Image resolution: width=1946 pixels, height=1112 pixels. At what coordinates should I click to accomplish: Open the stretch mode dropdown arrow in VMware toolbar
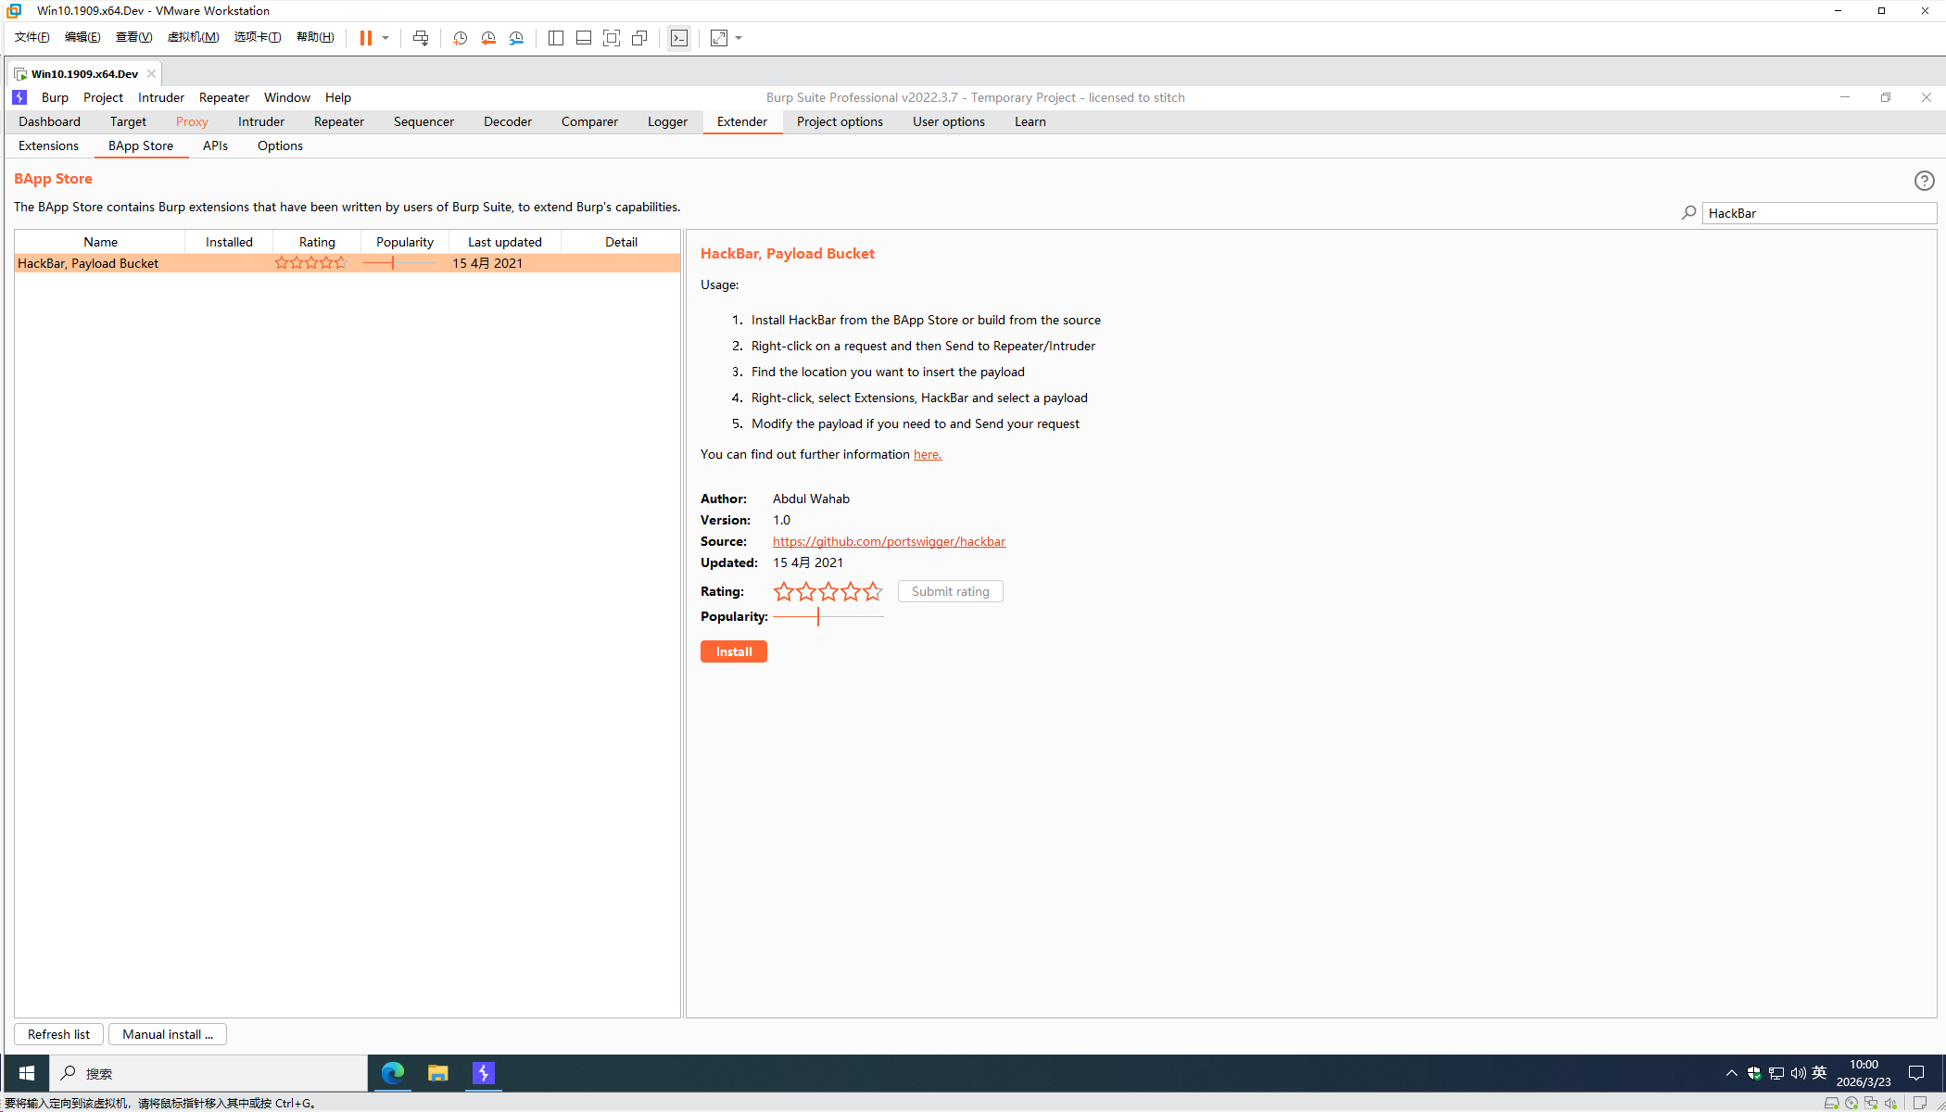pyautogui.click(x=739, y=38)
